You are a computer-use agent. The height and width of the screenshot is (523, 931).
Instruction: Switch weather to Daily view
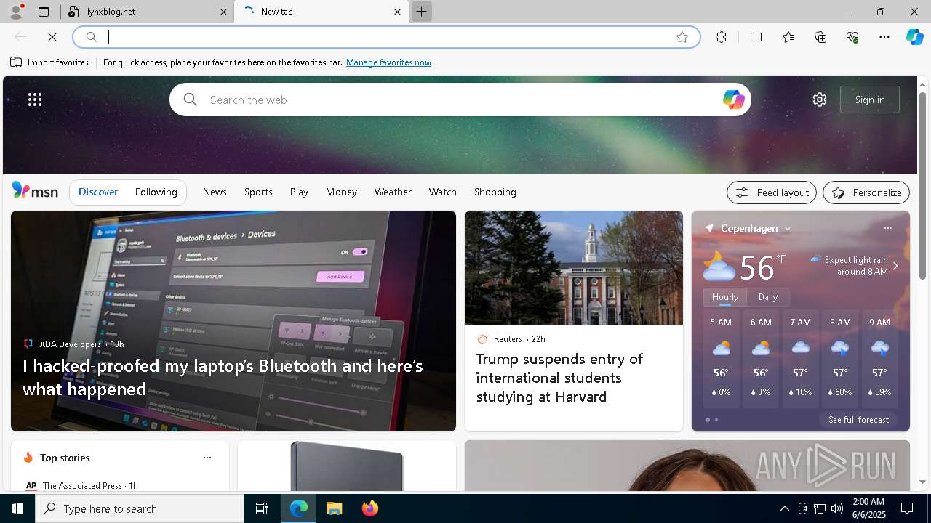[768, 296]
